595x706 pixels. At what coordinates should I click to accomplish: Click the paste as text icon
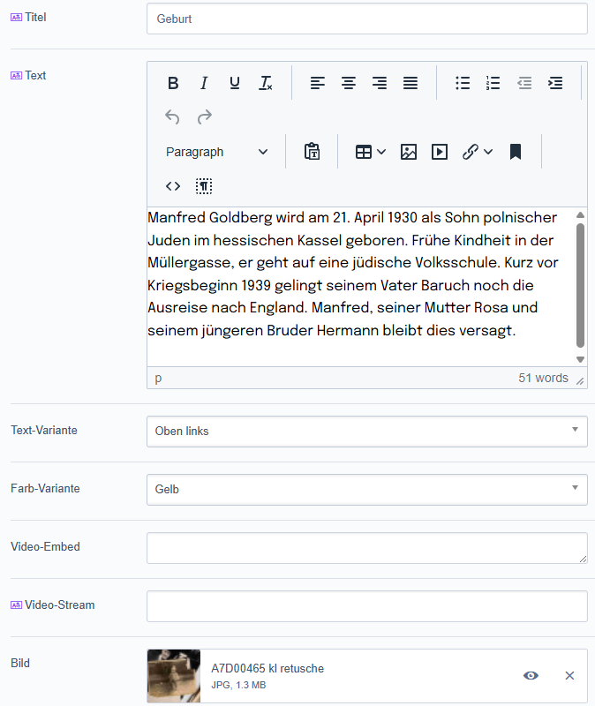click(x=312, y=152)
